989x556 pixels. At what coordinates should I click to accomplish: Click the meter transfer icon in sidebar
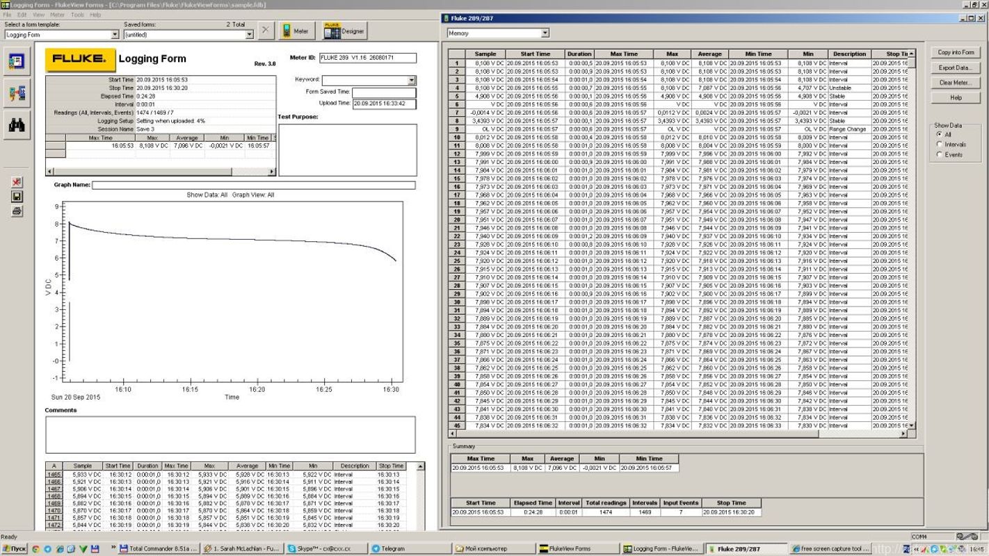pos(17,93)
